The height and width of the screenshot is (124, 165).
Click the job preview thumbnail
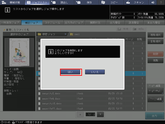19,52
